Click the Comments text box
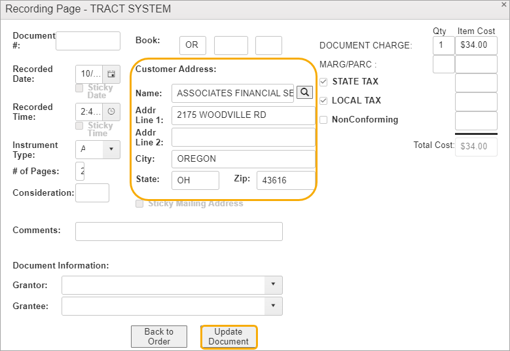 (x=179, y=231)
